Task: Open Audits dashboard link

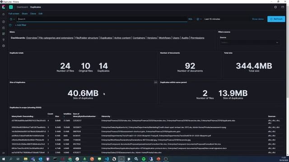Action: [185, 38]
